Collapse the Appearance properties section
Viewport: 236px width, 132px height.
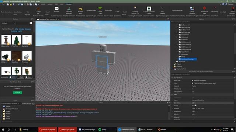(x=172, y=78)
